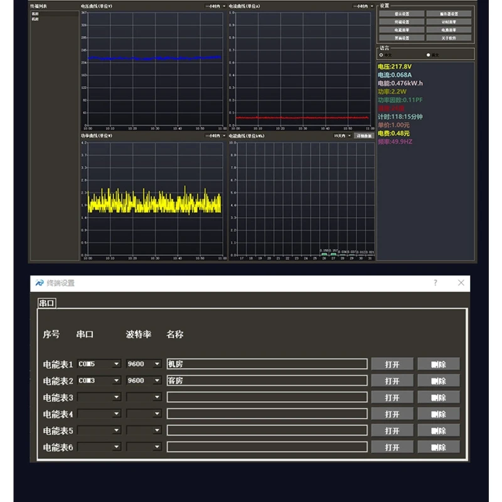
Task: Click 删除 button for 电能表2
Action: coord(439,381)
